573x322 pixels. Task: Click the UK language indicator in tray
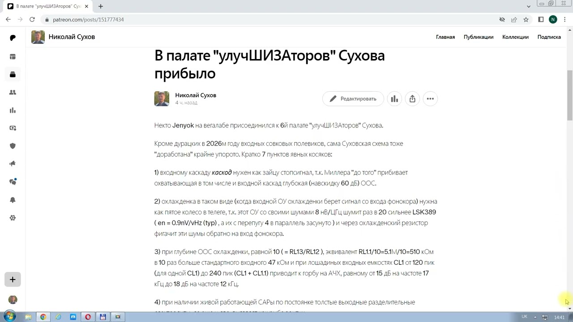[x=524, y=317]
